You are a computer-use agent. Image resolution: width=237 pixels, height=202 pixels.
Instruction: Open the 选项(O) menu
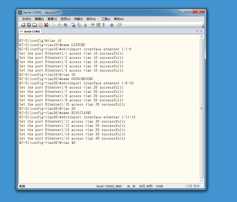click(65, 19)
